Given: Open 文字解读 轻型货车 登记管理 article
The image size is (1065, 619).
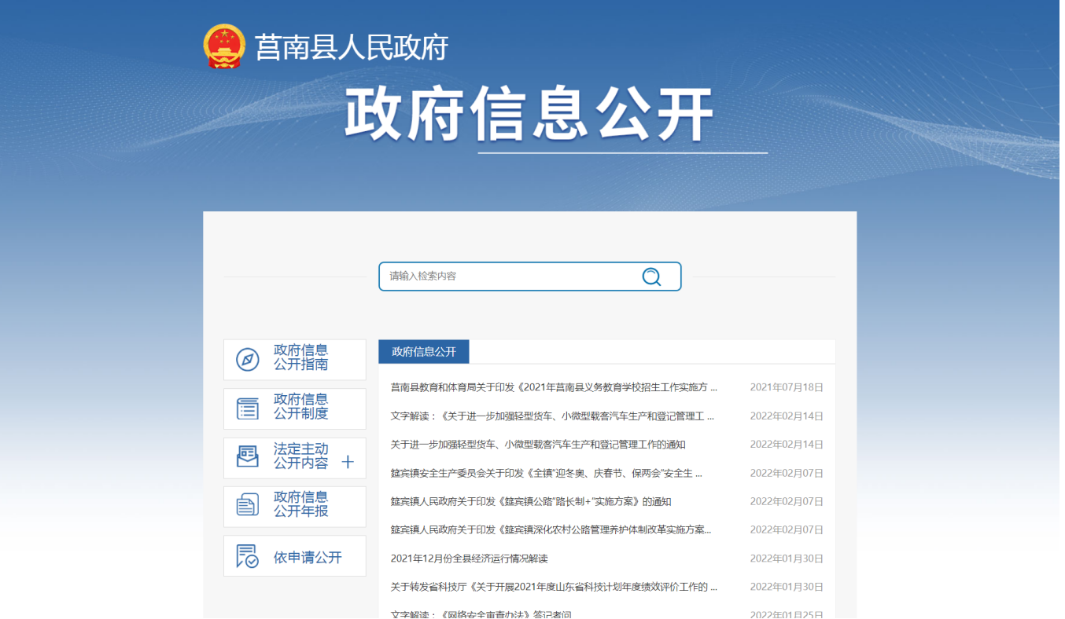Looking at the screenshot, I should (552, 416).
